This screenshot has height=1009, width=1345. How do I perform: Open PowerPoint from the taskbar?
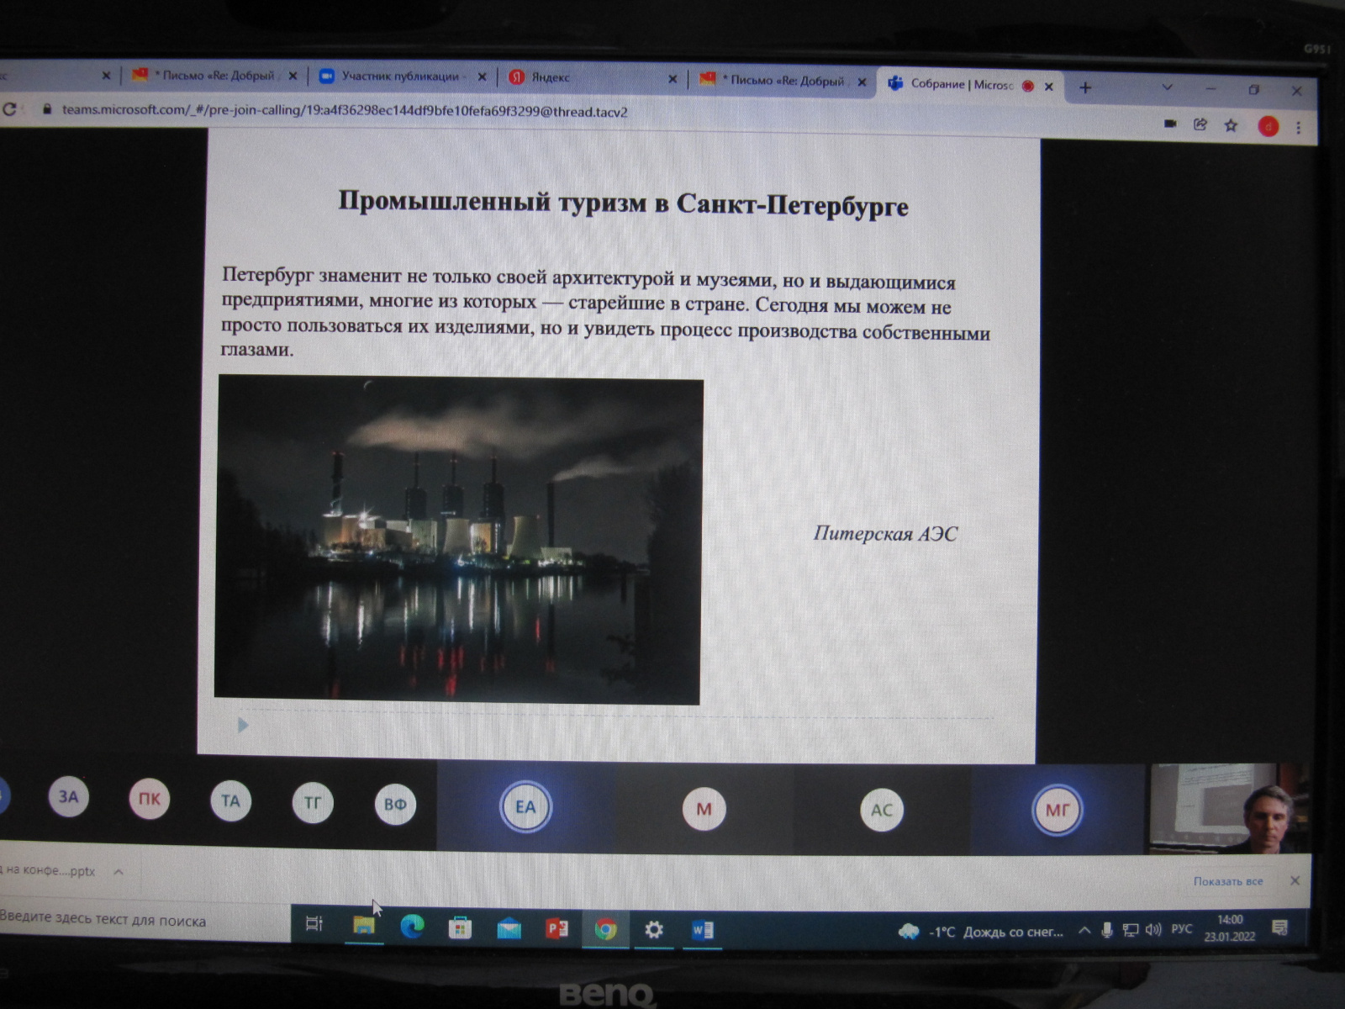click(x=556, y=928)
